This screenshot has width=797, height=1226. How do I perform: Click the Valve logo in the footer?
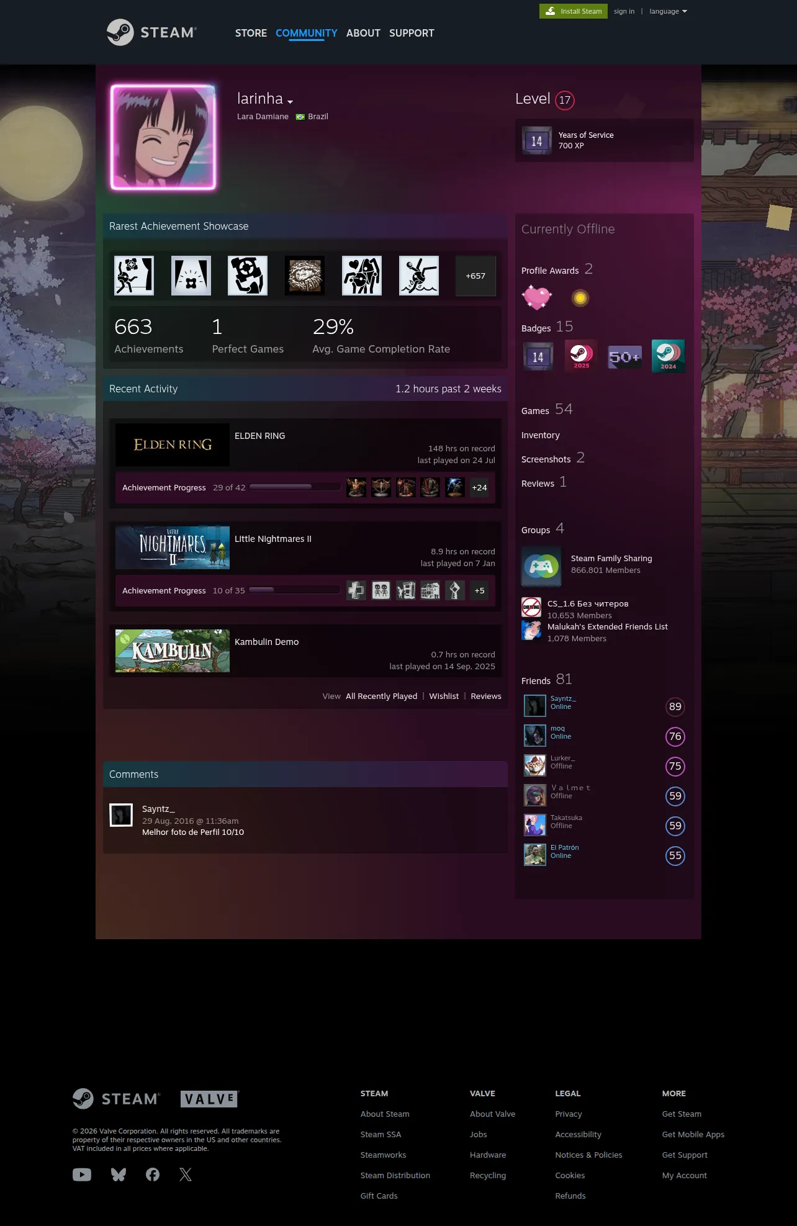[x=210, y=1099]
